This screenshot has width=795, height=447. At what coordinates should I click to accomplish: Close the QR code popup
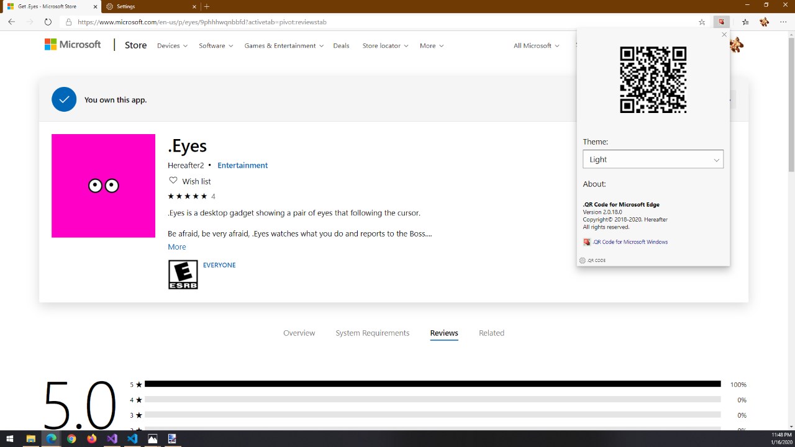pos(724,35)
